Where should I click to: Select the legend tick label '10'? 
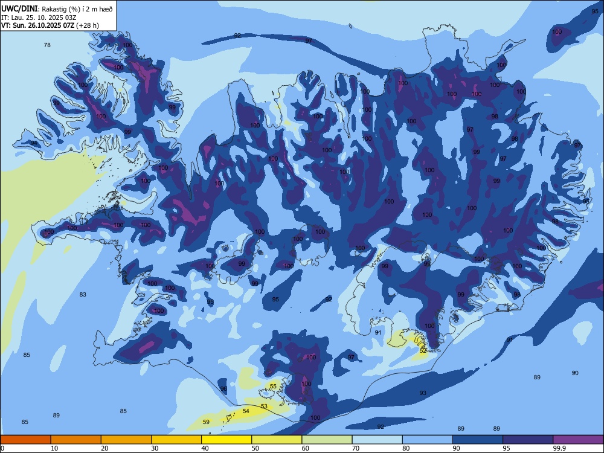54,448
